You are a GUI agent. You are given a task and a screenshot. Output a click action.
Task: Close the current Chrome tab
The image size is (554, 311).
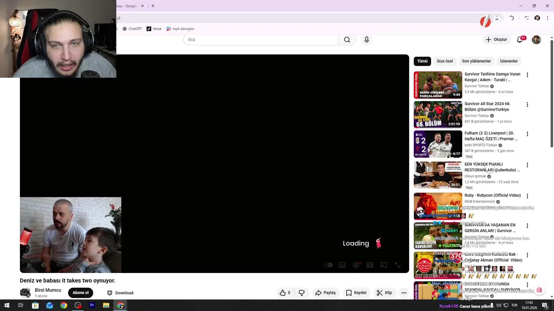(x=142, y=6)
